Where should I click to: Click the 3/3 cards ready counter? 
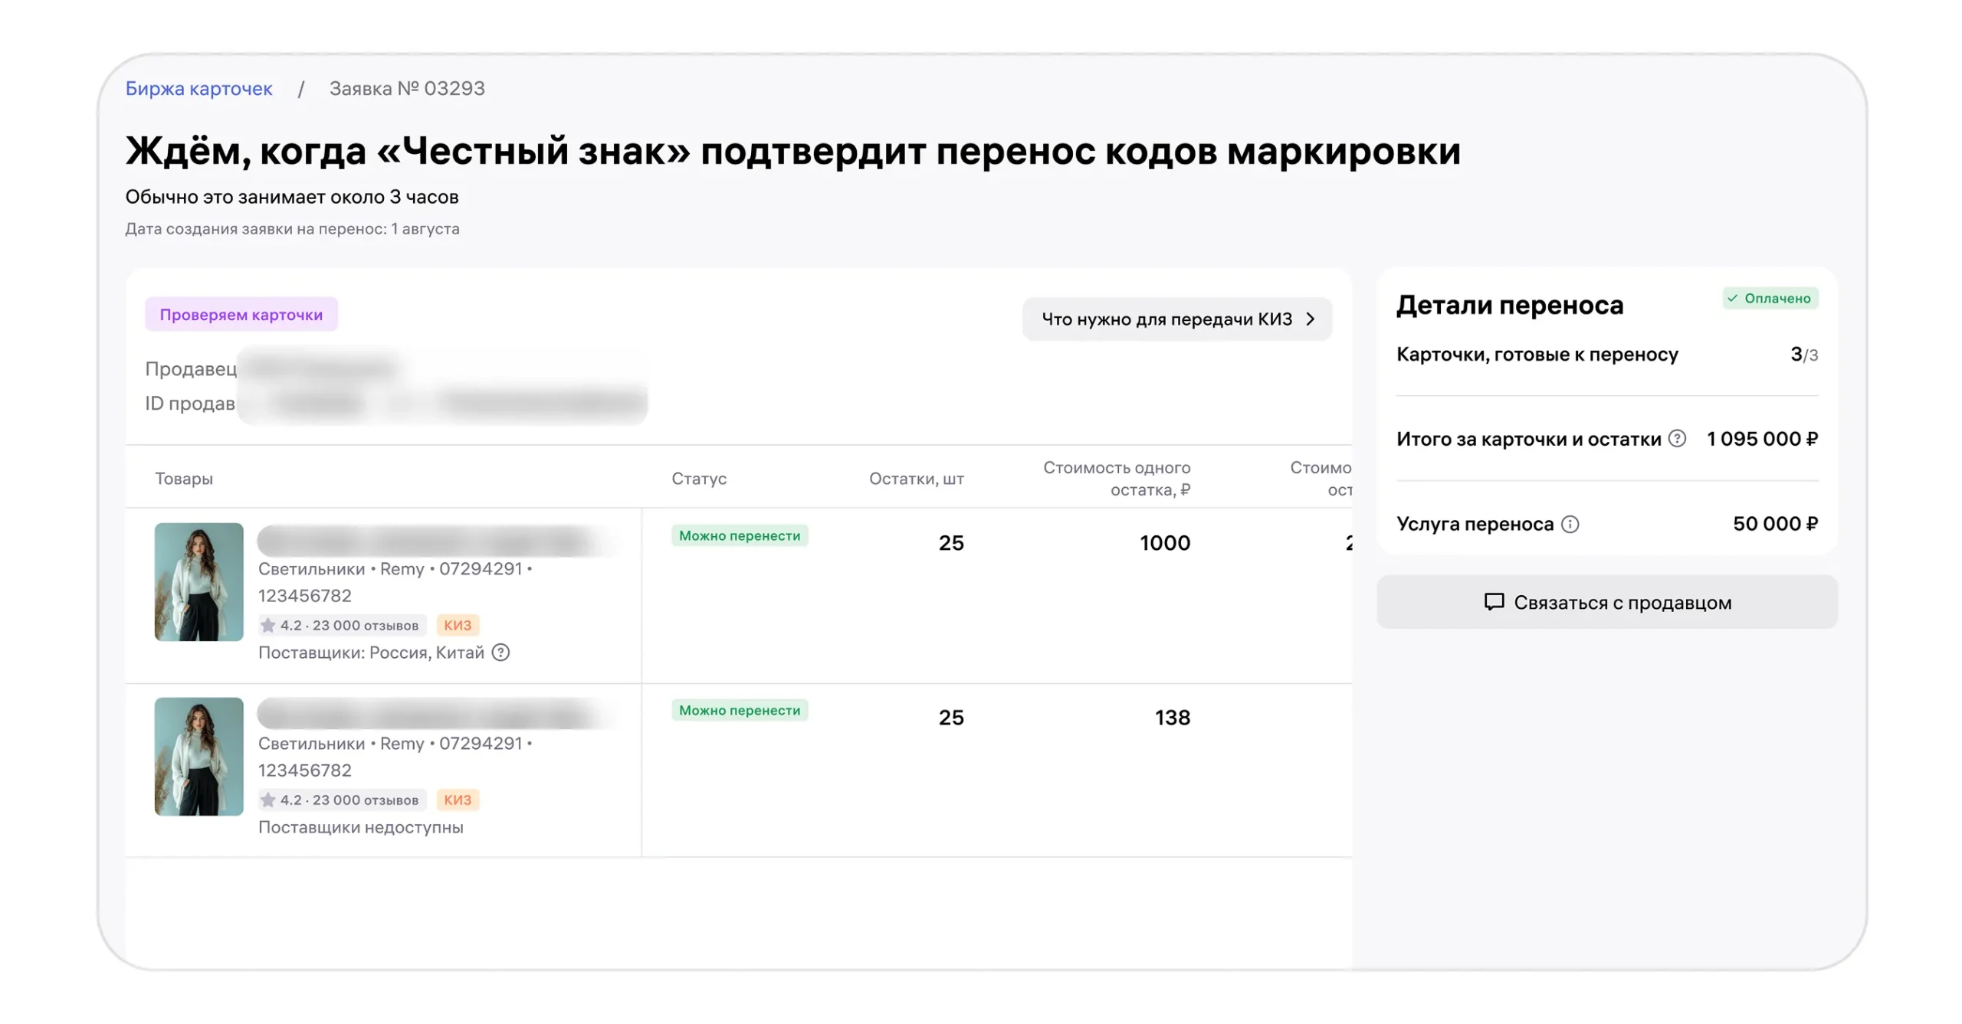[x=1803, y=354]
